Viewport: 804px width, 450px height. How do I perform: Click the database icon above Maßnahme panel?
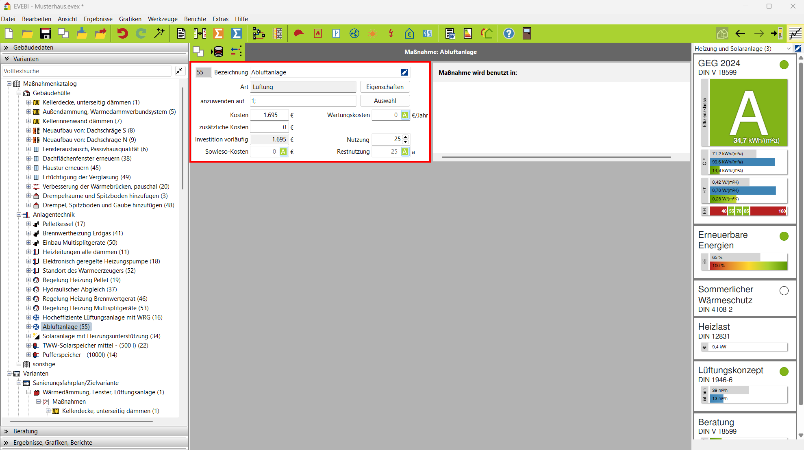218,52
